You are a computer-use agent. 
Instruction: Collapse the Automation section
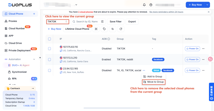click(x=34, y=59)
